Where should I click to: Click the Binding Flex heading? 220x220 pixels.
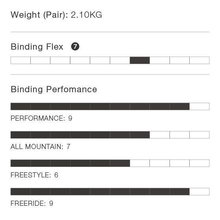(37, 47)
